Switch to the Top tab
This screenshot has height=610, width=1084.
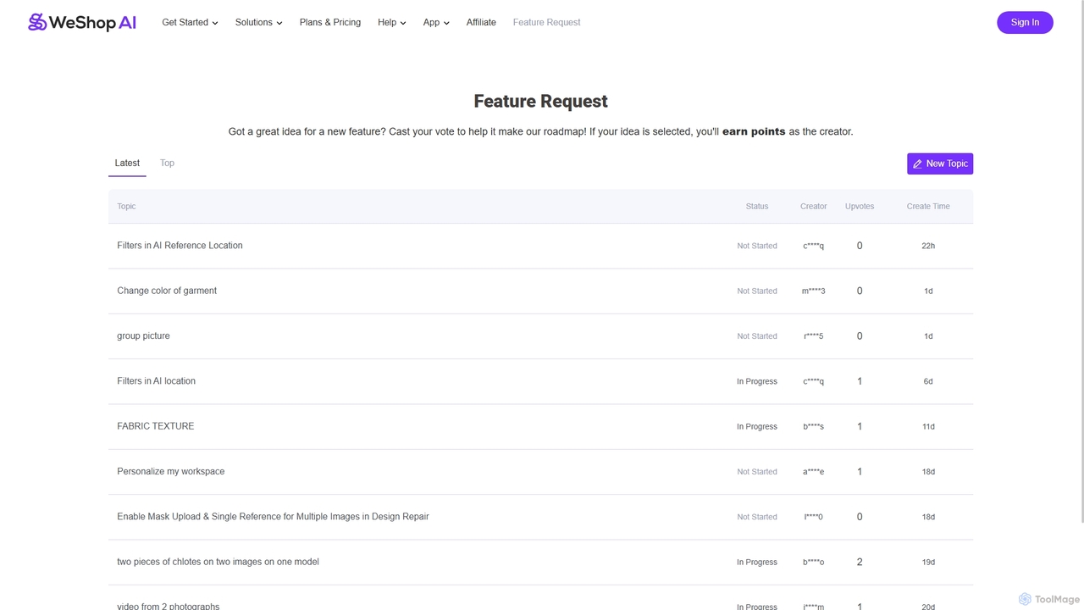tap(167, 163)
